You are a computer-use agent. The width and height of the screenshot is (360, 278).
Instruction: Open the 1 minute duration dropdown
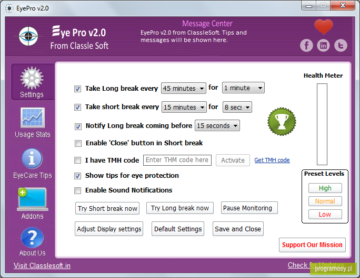pos(243,88)
